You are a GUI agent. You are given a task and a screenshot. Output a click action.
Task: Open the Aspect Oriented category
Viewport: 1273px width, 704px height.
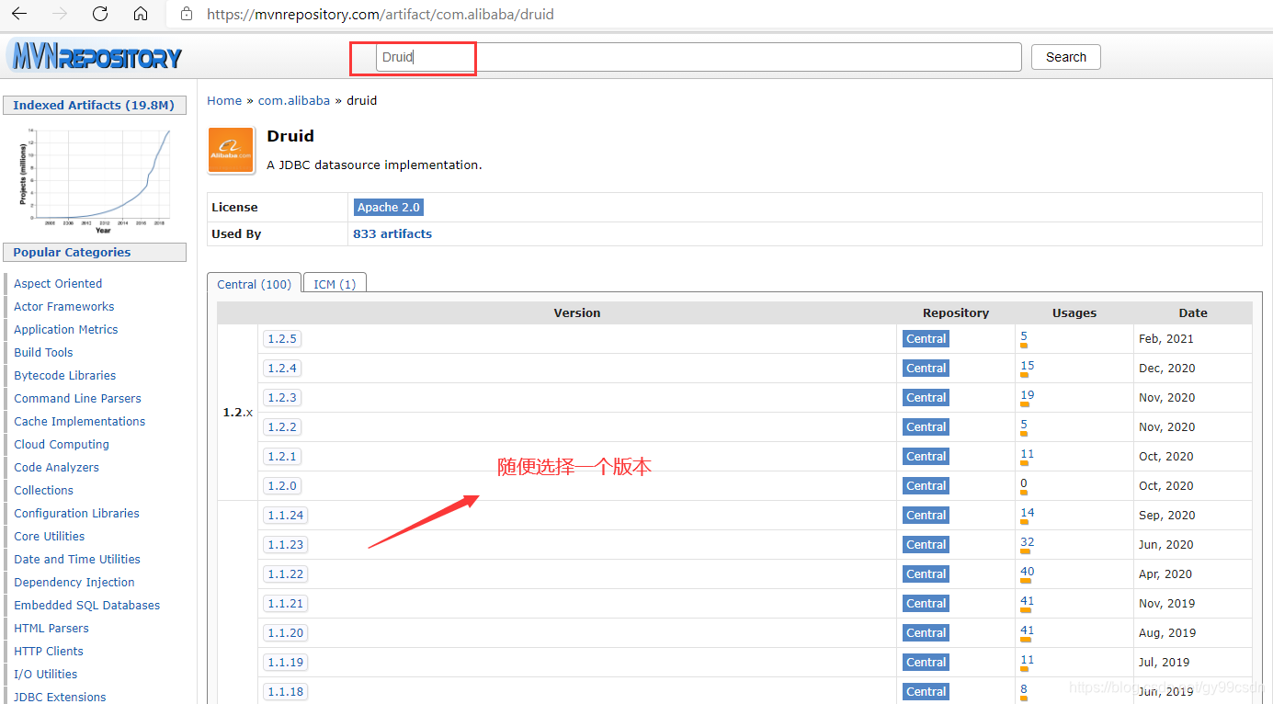pyautogui.click(x=58, y=284)
